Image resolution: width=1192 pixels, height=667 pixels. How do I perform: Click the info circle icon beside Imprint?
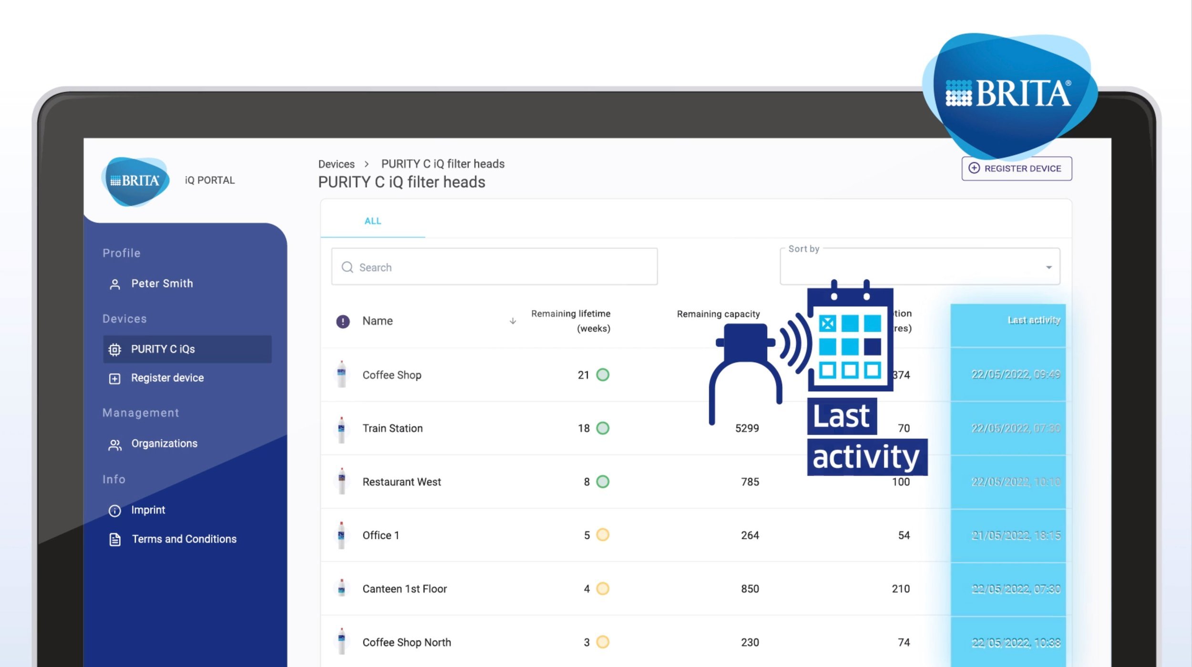coord(114,511)
